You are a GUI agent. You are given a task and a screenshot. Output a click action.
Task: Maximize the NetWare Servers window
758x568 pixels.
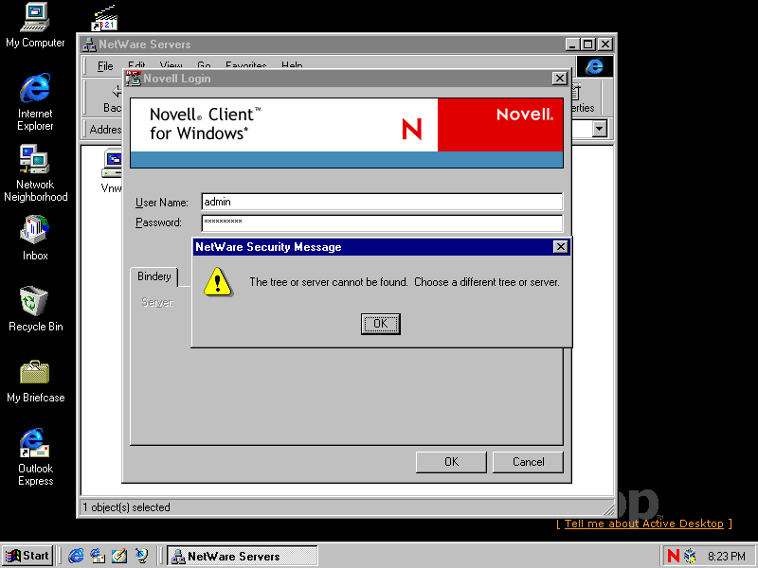(587, 44)
